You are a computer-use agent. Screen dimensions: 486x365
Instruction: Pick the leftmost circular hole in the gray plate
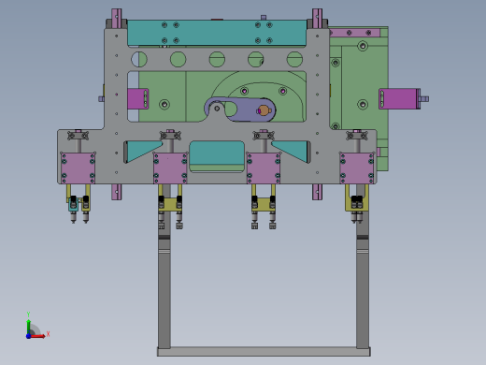139,59
